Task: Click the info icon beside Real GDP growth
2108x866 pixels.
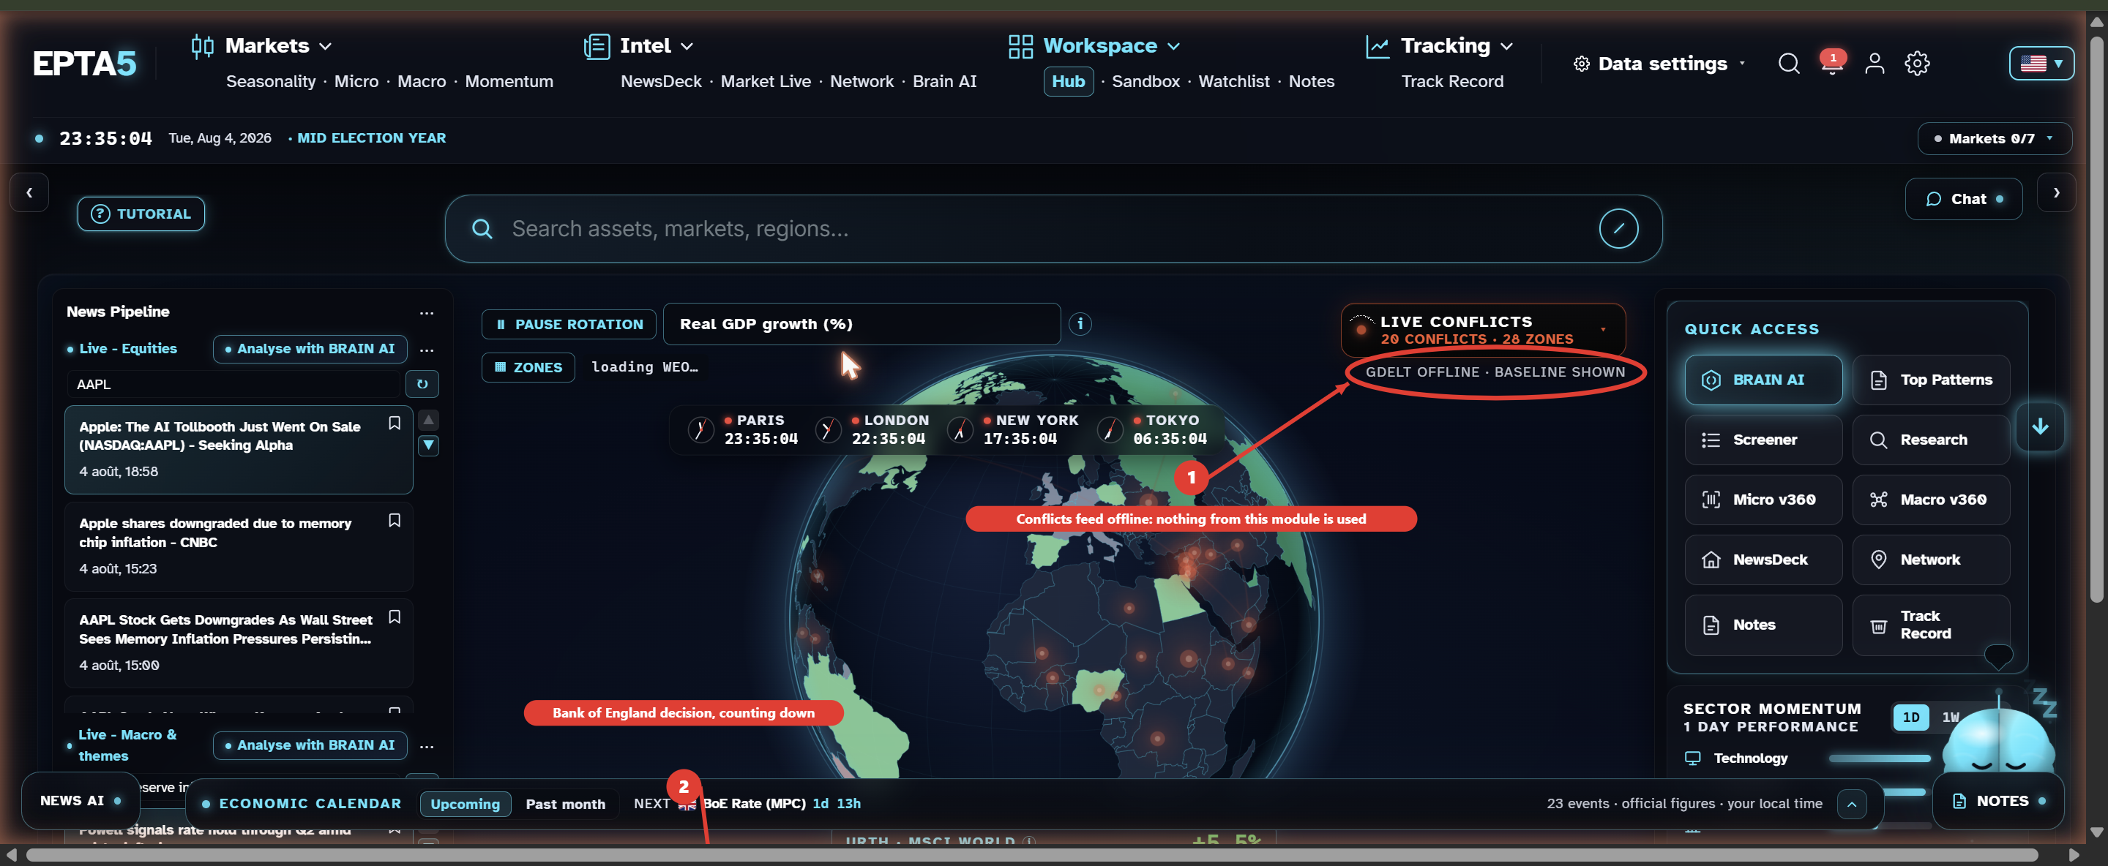Action: (x=1080, y=324)
